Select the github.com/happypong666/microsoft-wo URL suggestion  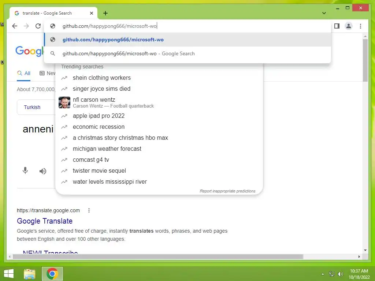coord(188,40)
